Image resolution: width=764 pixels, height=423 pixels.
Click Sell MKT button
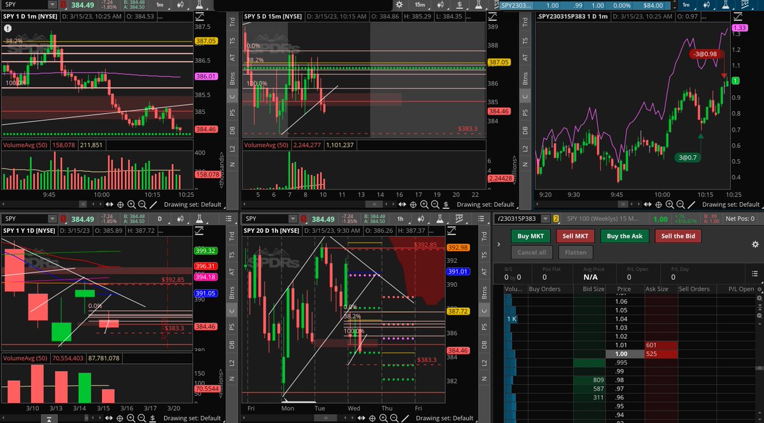click(576, 236)
